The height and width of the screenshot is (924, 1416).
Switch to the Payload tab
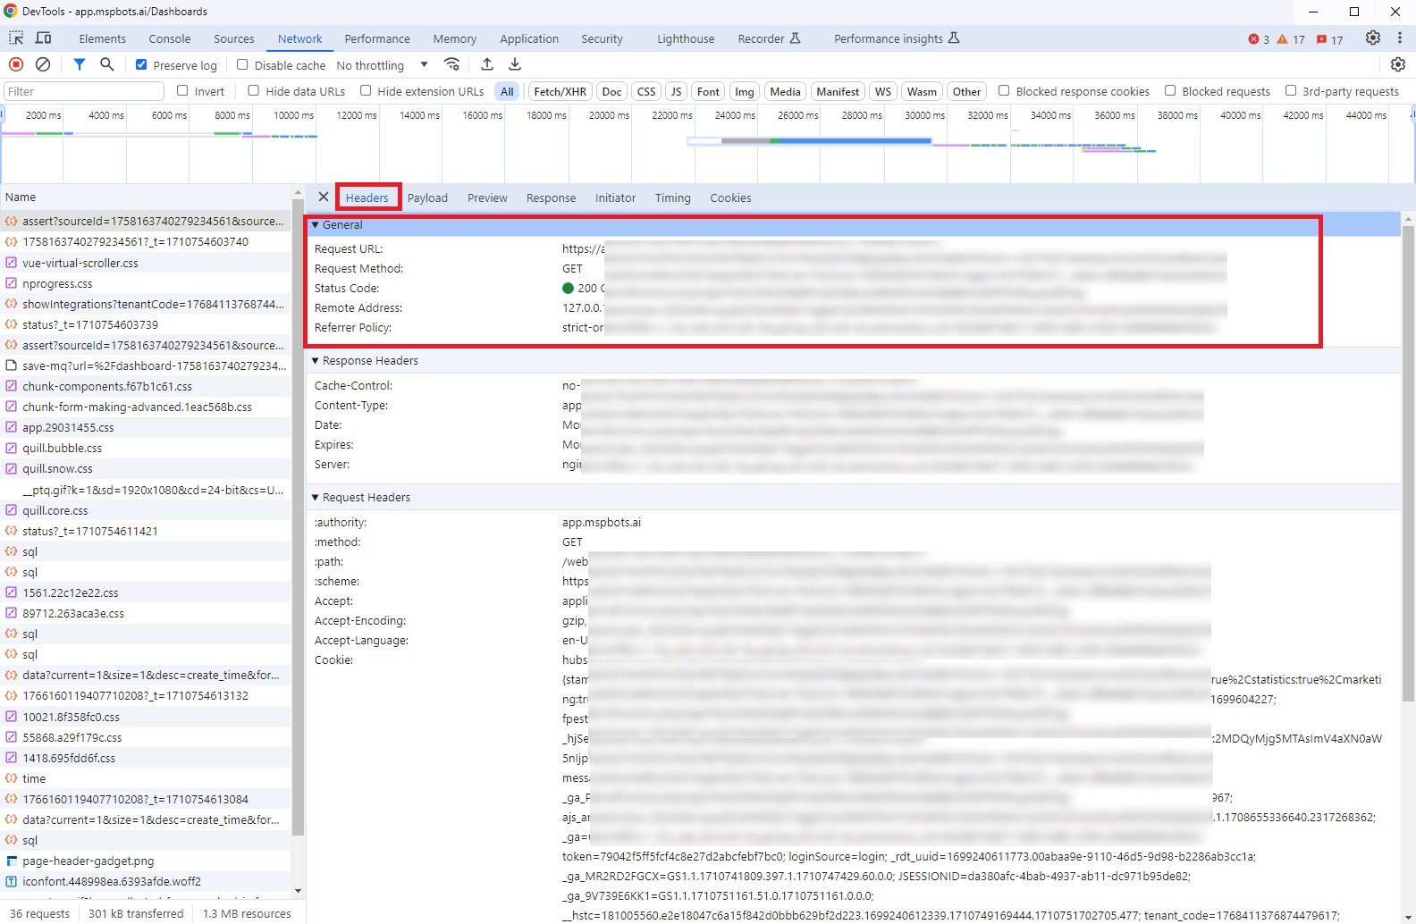tap(427, 198)
